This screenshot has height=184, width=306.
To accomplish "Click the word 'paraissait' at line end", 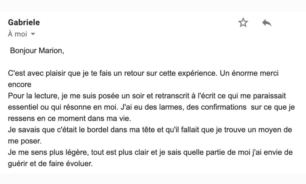I will tap(269, 96).
